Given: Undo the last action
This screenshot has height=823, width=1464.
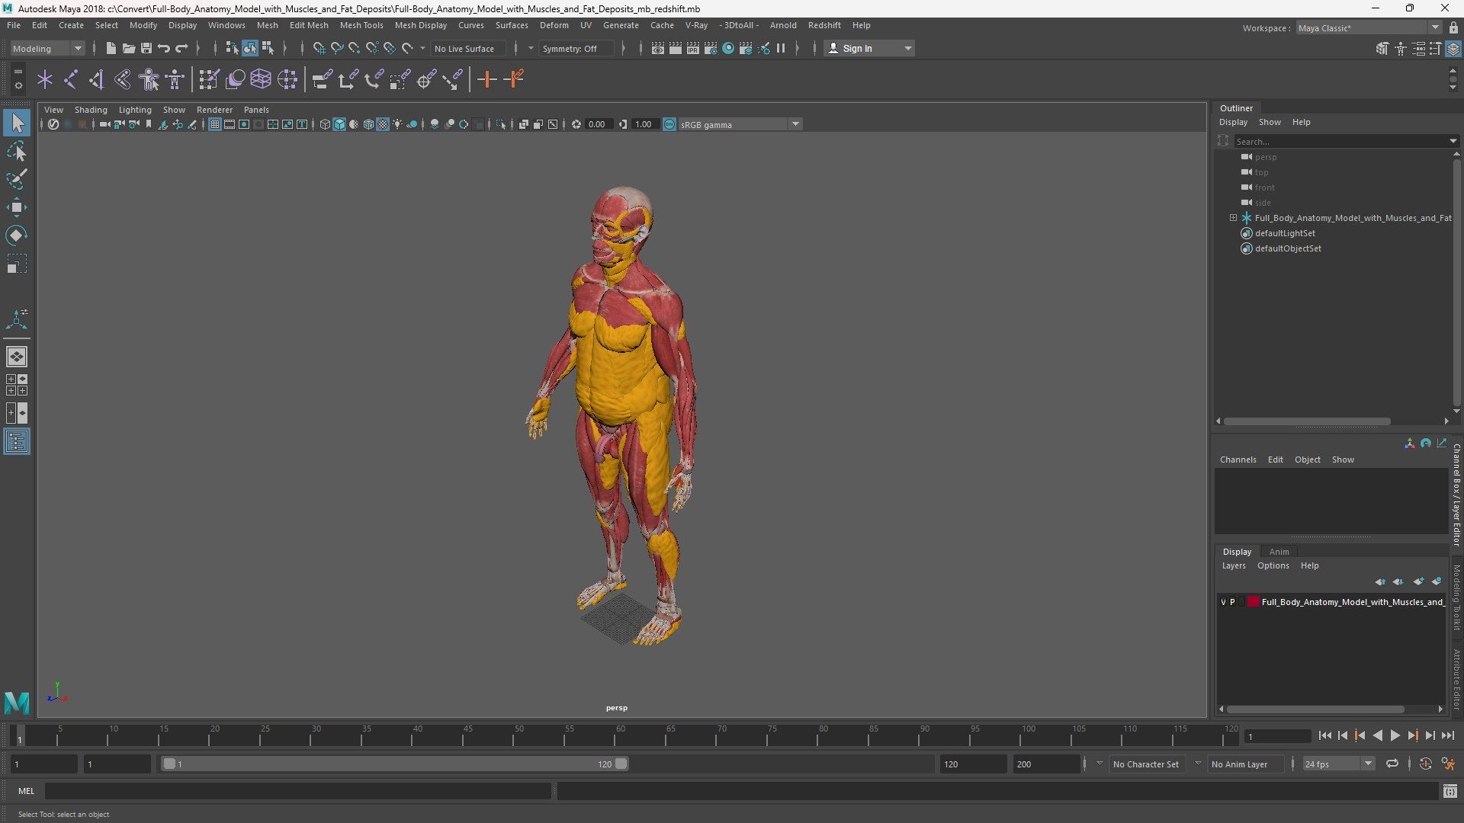Looking at the screenshot, I should (164, 48).
